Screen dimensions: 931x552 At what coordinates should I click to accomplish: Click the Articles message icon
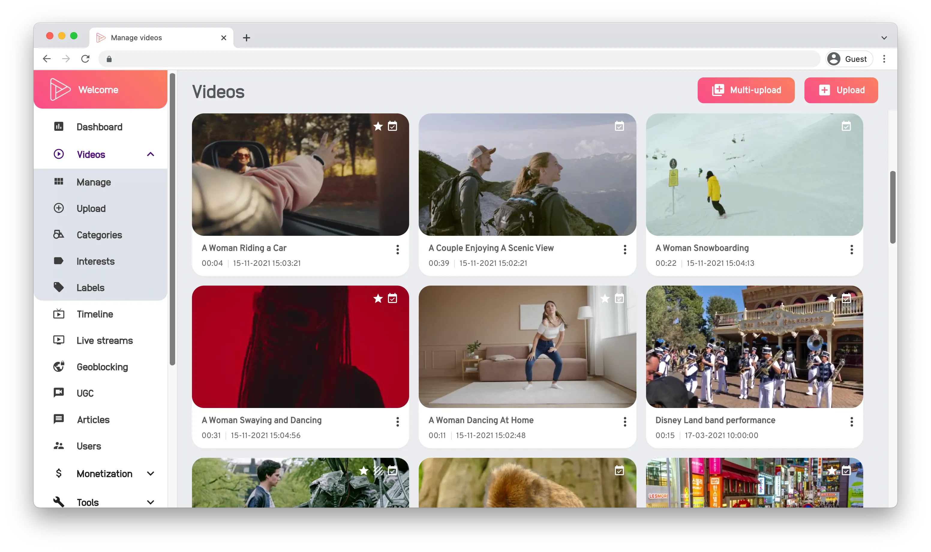59,419
